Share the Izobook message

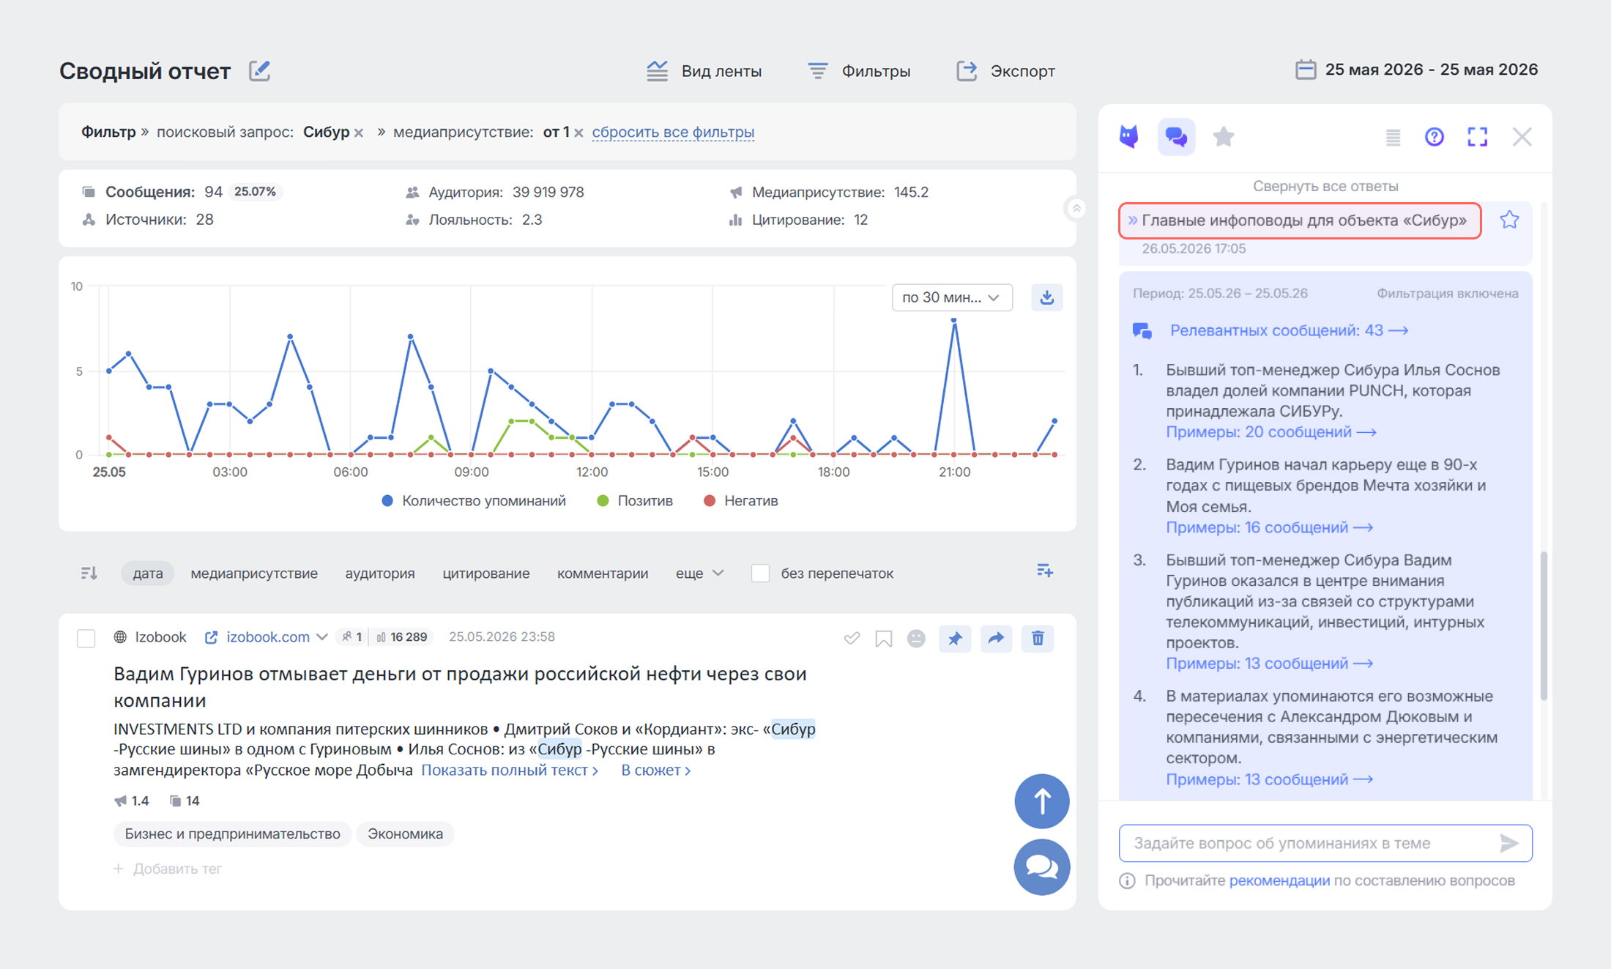coord(996,639)
